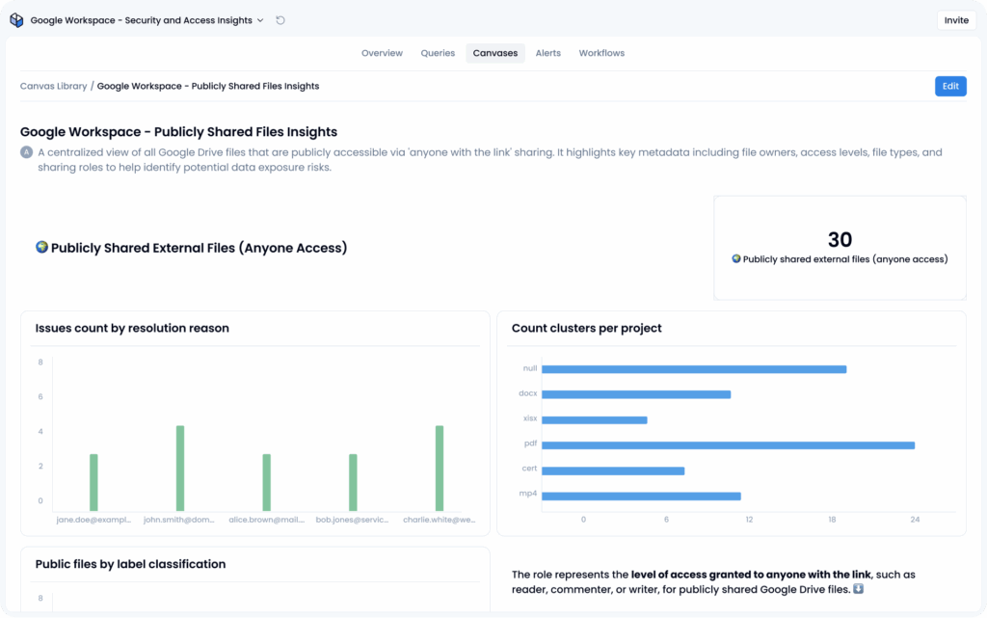Click the cube workspace logo icon
The image size is (987, 618).
coord(15,19)
